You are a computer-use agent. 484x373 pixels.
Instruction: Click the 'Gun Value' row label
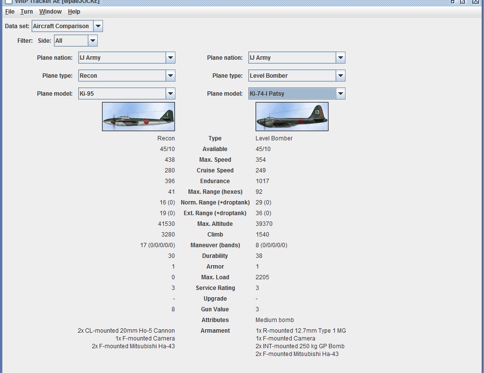(x=215, y=309)
